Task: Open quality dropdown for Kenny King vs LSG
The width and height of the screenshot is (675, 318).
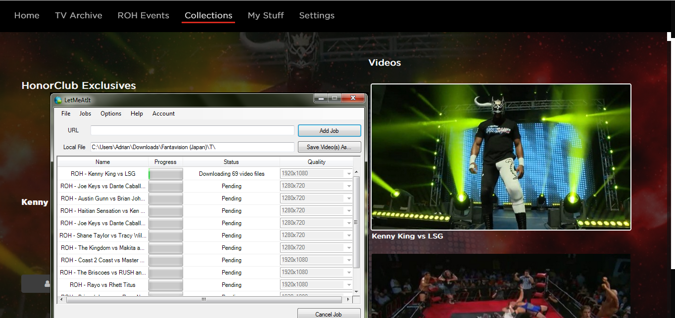Action: tap(349, 174)
